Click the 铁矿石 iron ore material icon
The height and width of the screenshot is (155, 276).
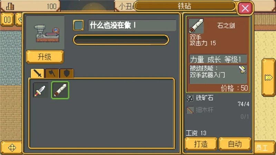[x=190, y=98]
